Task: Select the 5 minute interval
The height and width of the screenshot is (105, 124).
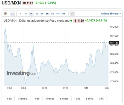Action: click(x=26, y=14)
